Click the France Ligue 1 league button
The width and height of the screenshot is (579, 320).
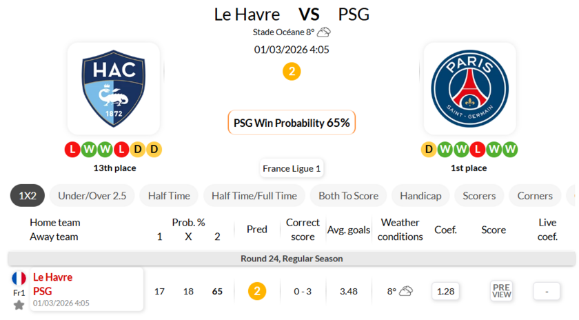pos(292,168)
